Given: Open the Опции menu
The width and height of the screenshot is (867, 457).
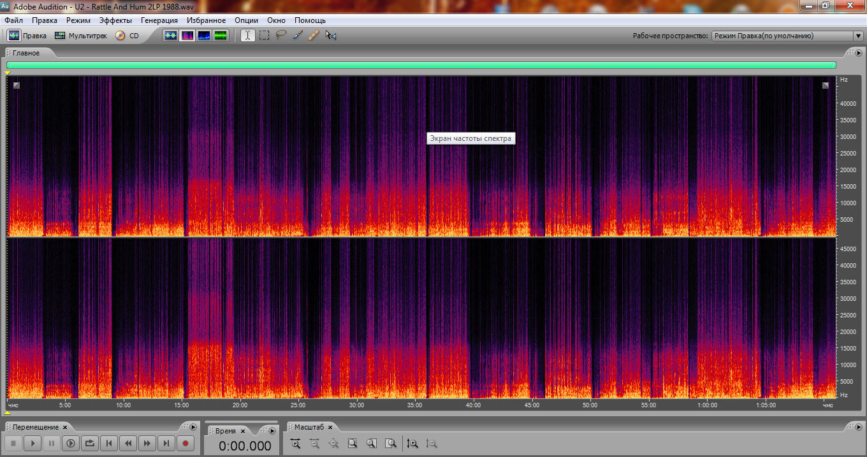Looking at the screenshot, I should [247, 20].
